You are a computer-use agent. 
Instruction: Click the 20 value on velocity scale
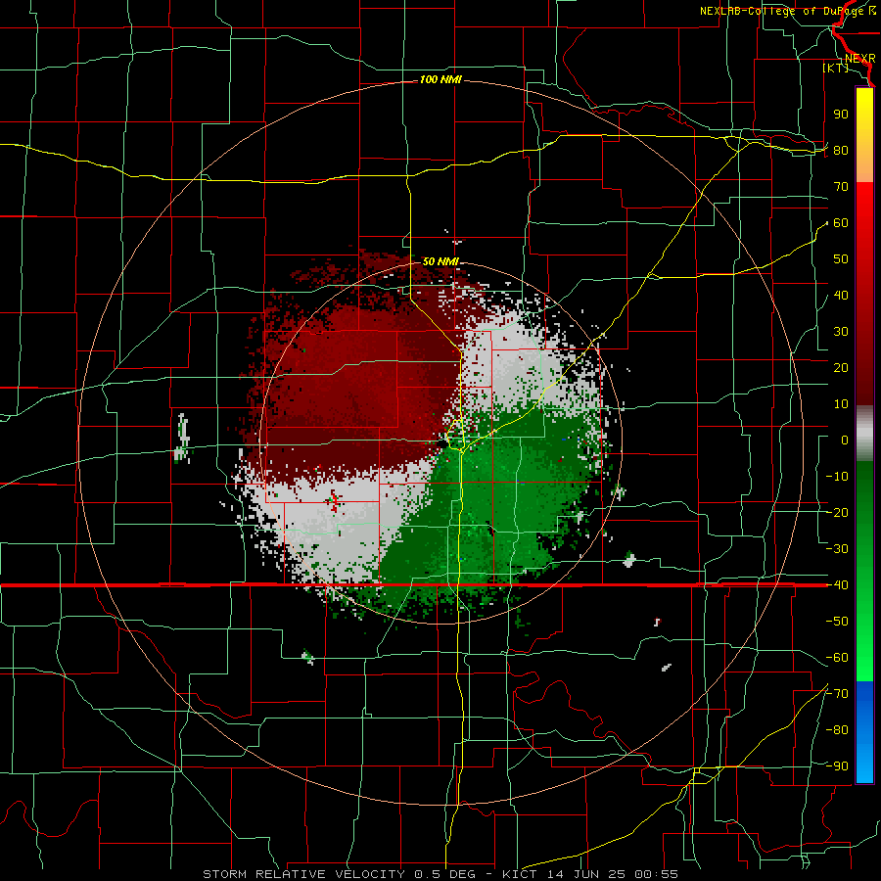tap(841, 368)
